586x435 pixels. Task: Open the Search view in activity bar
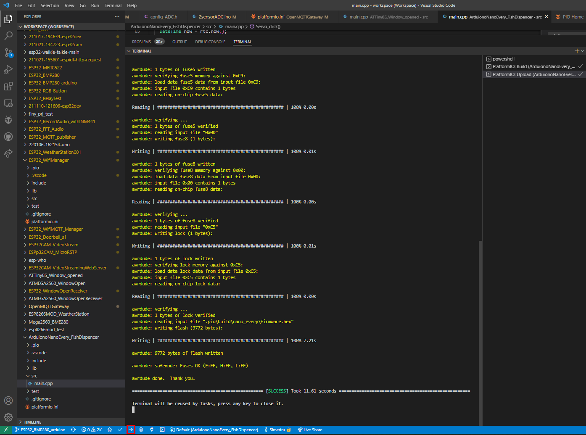tap(8, 36)
